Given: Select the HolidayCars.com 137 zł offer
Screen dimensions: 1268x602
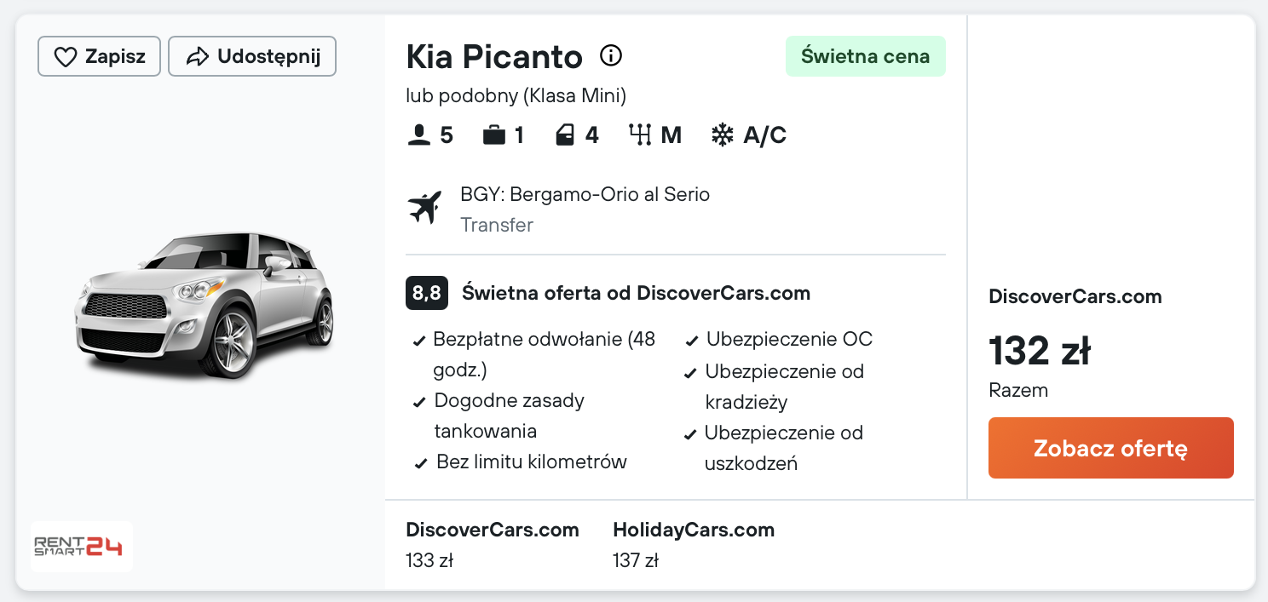Looking at the screenshot, I should click(693, 544).
